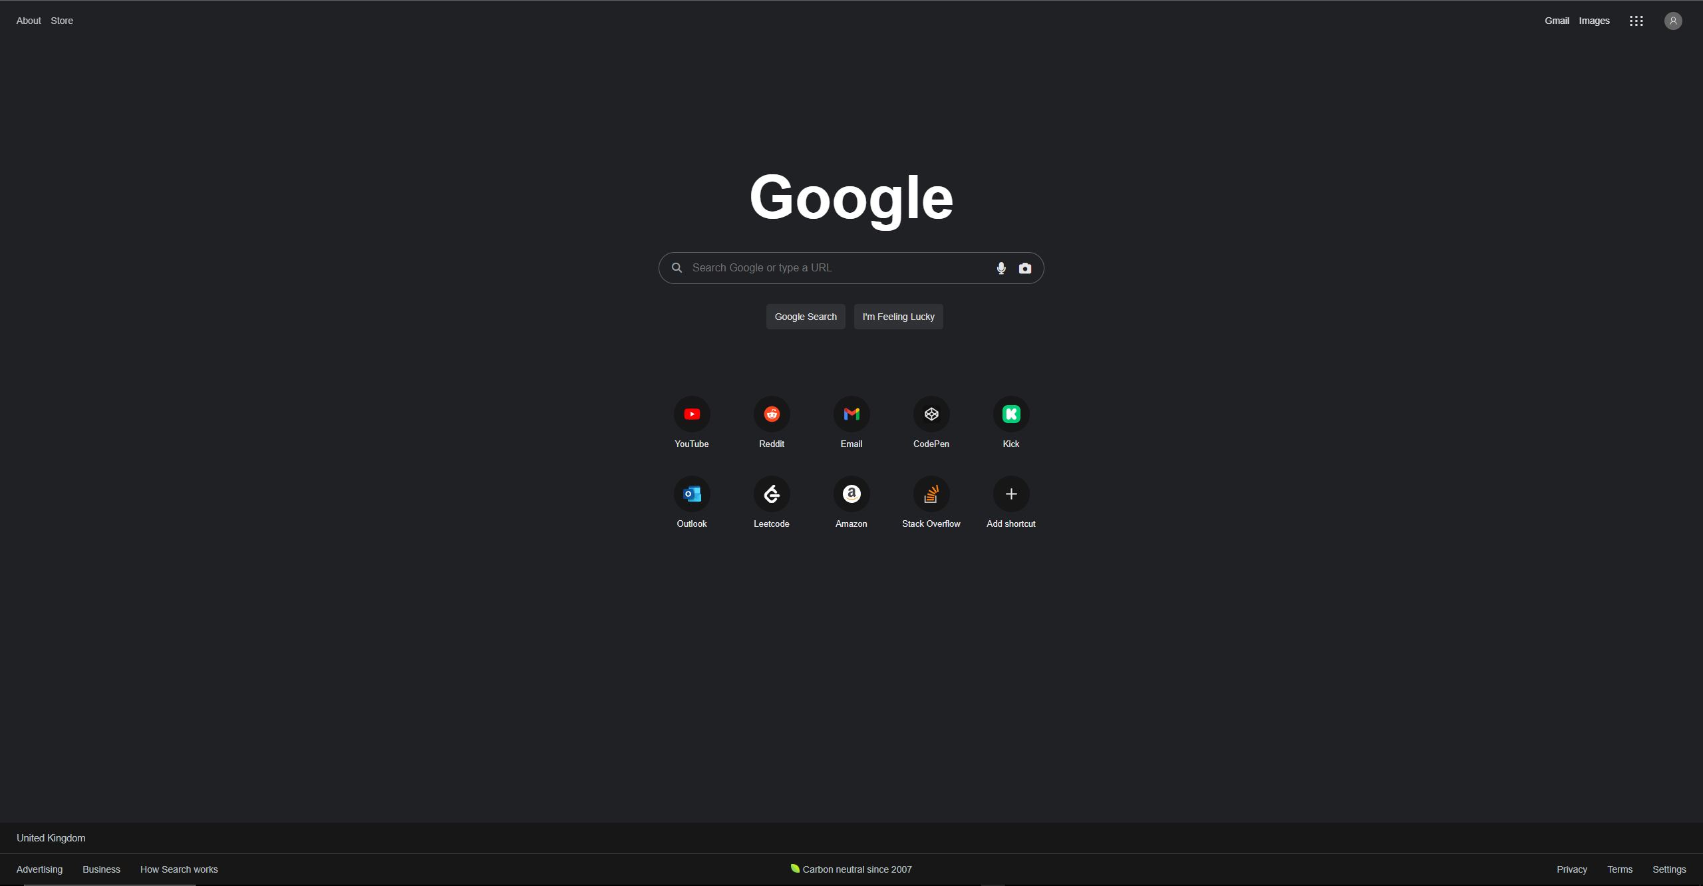Open the Settings footer menu

click(x=1669, y=869)
